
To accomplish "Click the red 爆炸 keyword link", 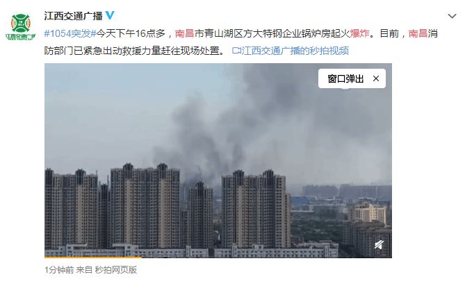I will 360,33.
